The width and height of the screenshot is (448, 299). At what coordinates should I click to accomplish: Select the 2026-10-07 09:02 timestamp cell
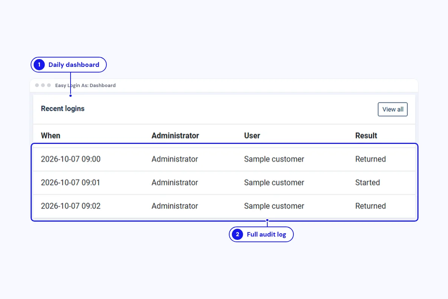(71, 206)
